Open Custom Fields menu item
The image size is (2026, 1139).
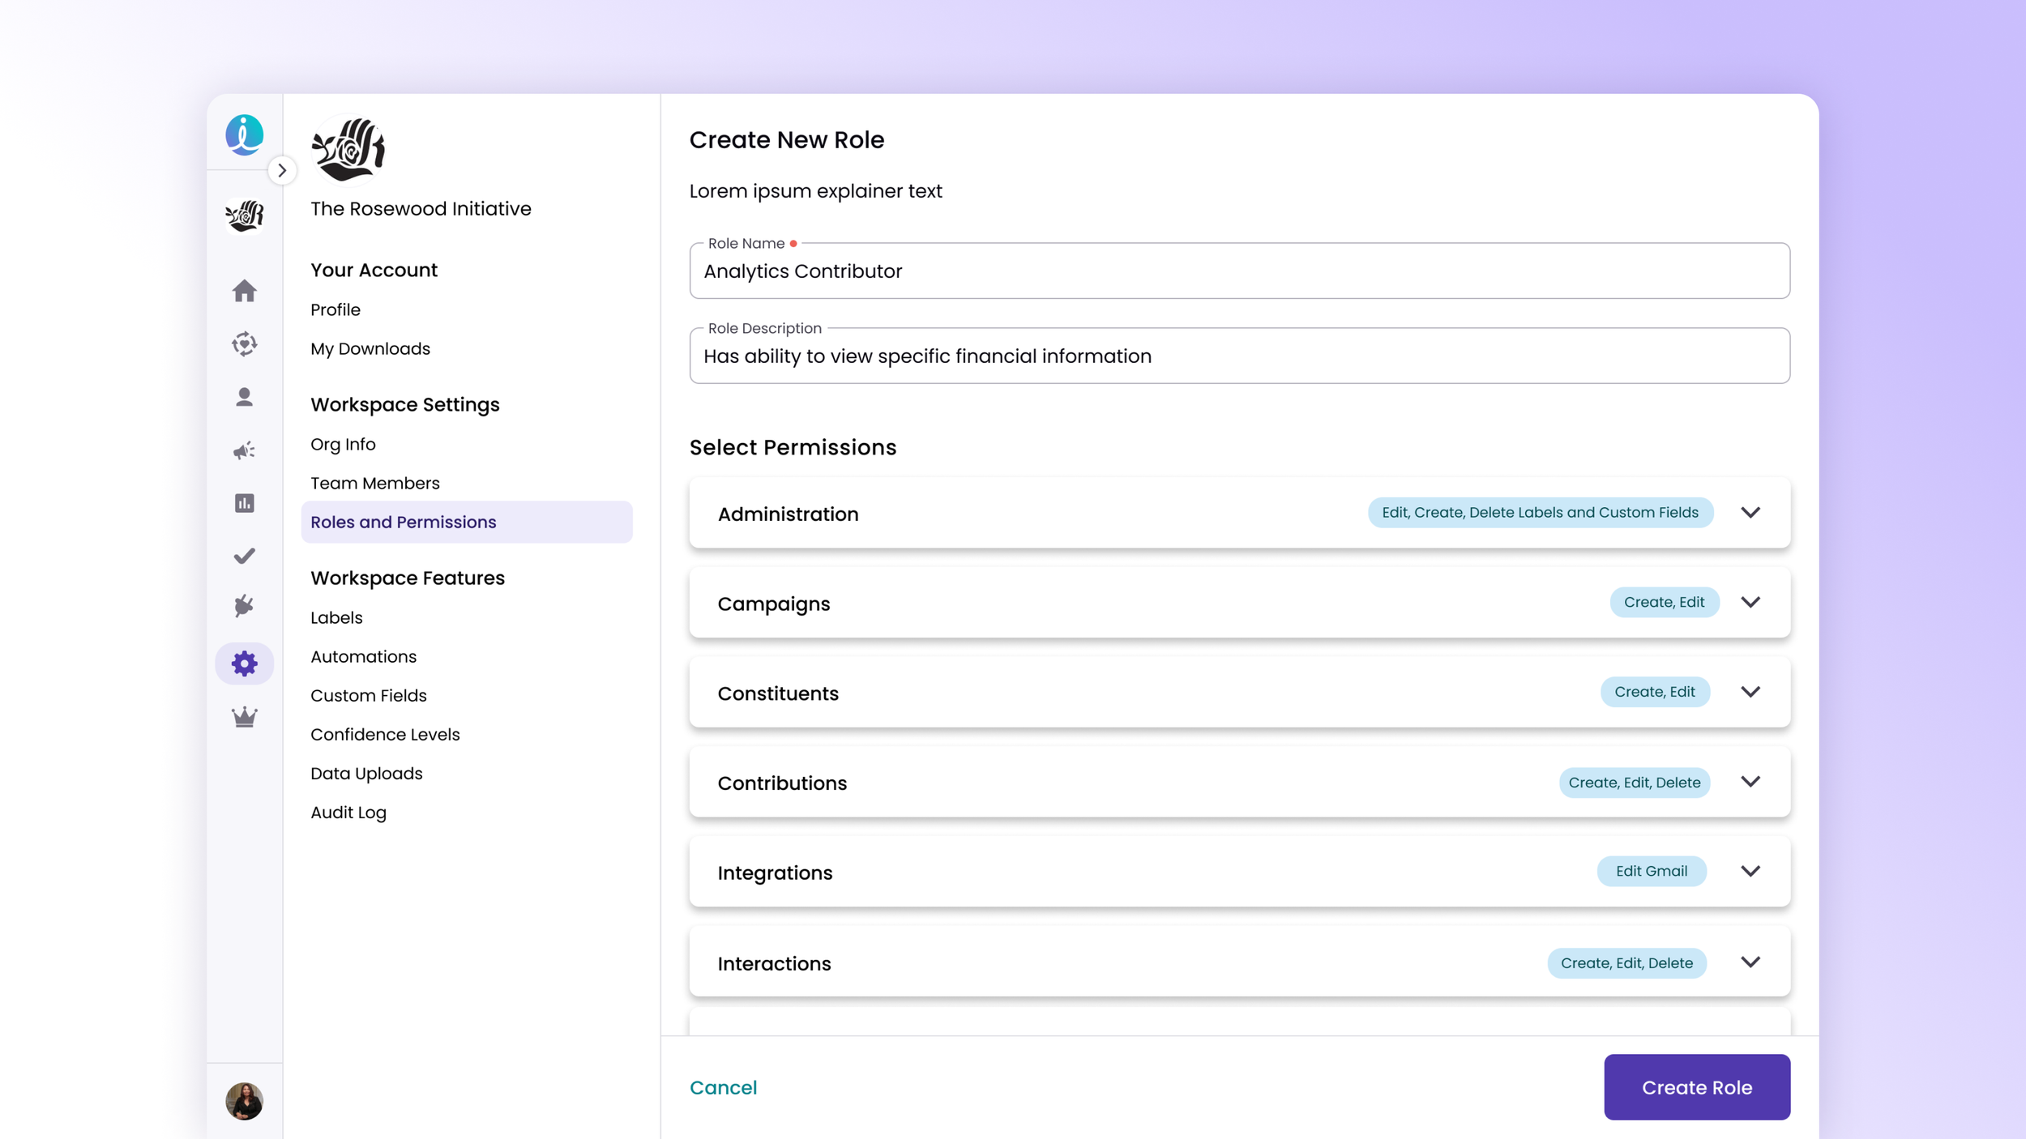[368, 696]
